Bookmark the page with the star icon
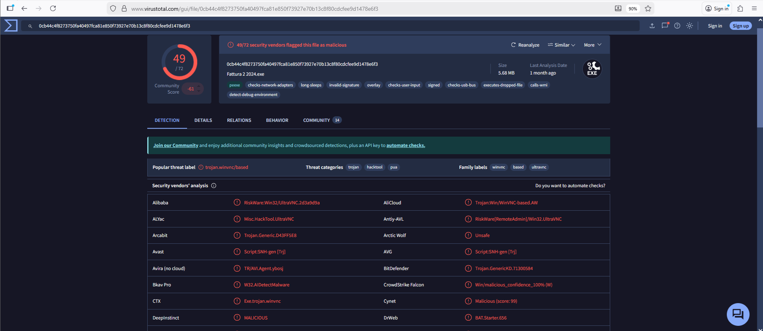Image resolution: width=763 pixels, height=331 pixels. coord(648,8)
